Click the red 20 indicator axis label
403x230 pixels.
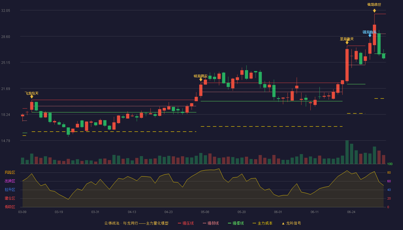(389, 198)
